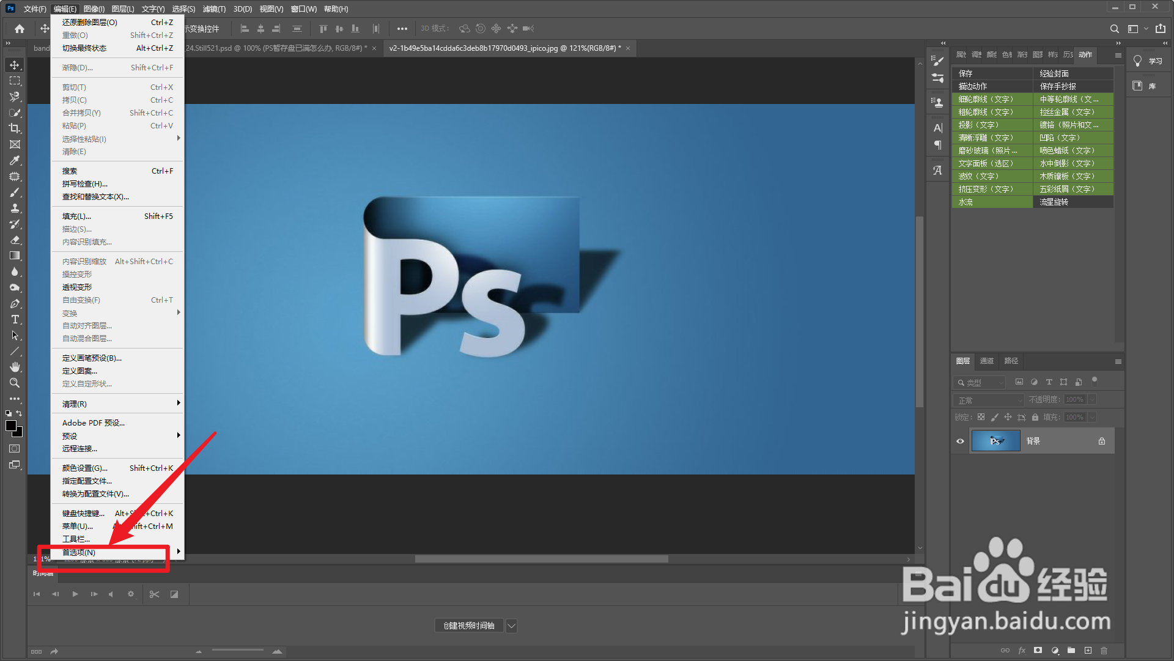Run the 流星旋转 action button

point(1073,202)
